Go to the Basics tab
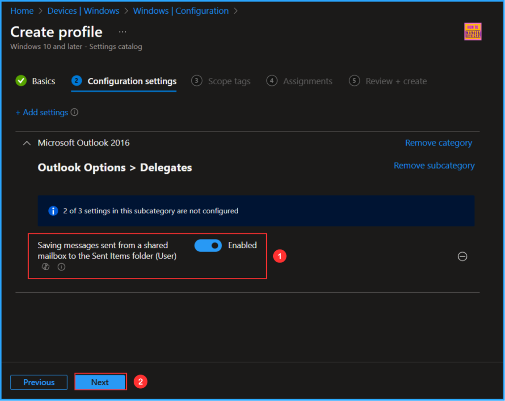Image resolution: width=505 pixels, height=401 pixels. tap(36, 81)
